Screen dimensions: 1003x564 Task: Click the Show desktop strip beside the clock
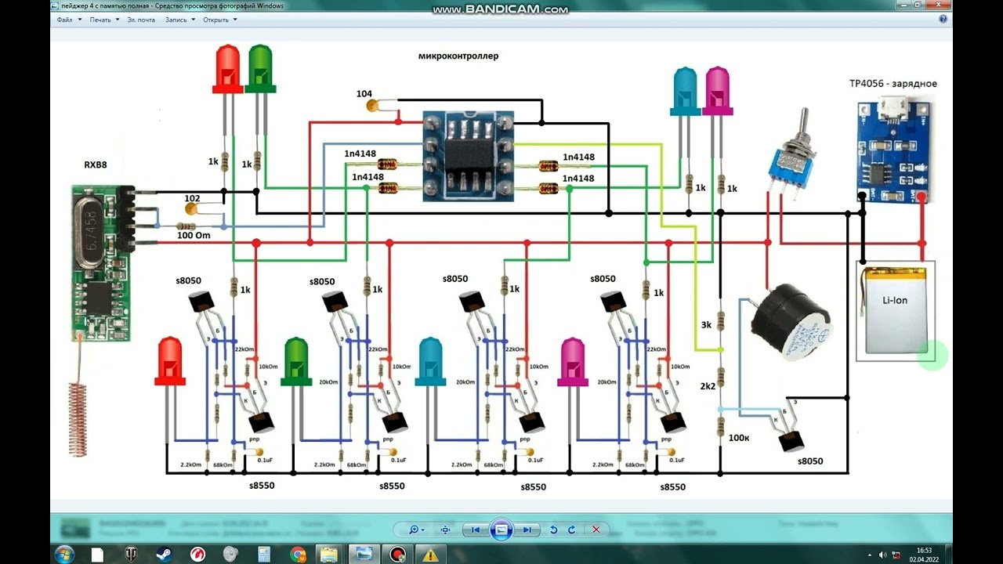click(x=949, y=555)
